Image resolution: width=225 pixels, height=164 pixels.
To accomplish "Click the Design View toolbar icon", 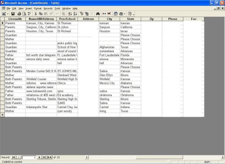I will coord(4,14).
